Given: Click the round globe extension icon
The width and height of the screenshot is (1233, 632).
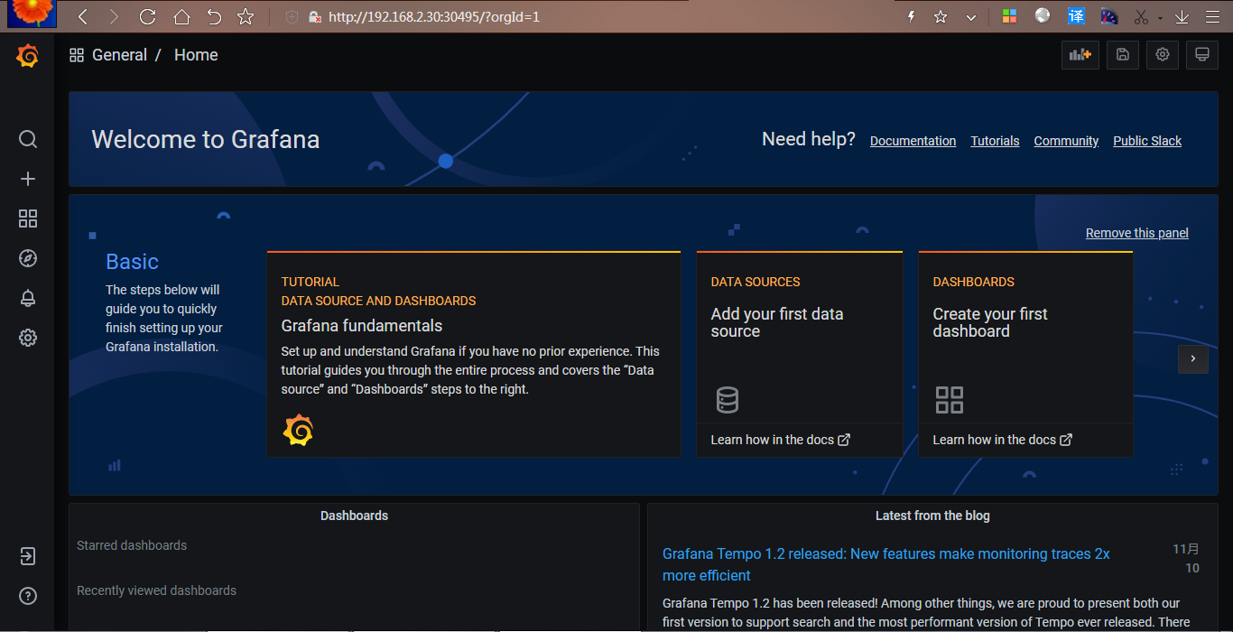Looking at the screenshot, I should [1043, 15].
